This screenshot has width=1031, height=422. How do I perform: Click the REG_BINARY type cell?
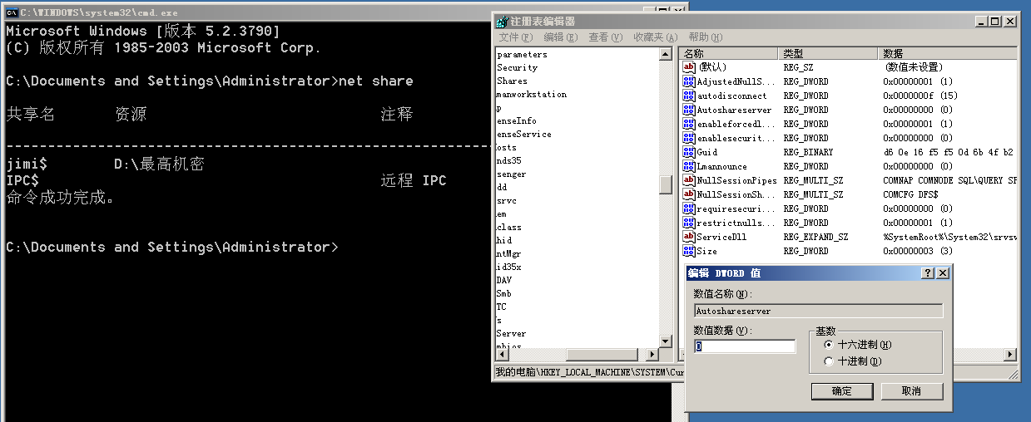[x=807, y=152]
